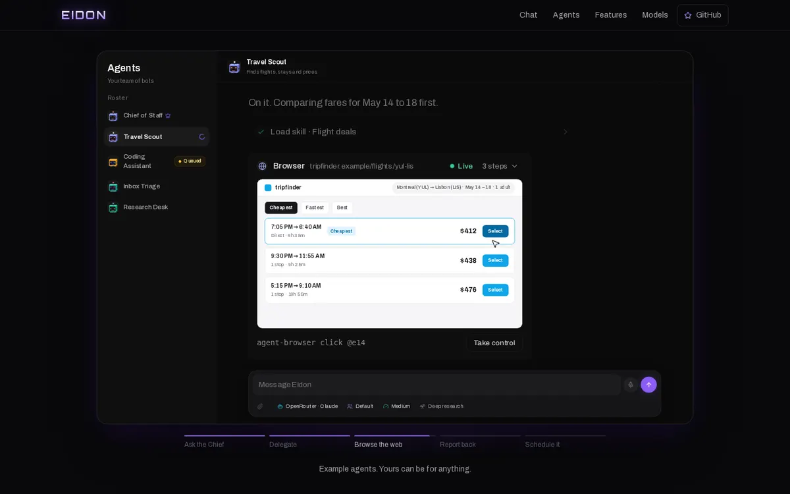This screenshot has height=494, width=790.
Task: Click the loading spinner on the Travel Scout row
Action: [x=202, y=137]
